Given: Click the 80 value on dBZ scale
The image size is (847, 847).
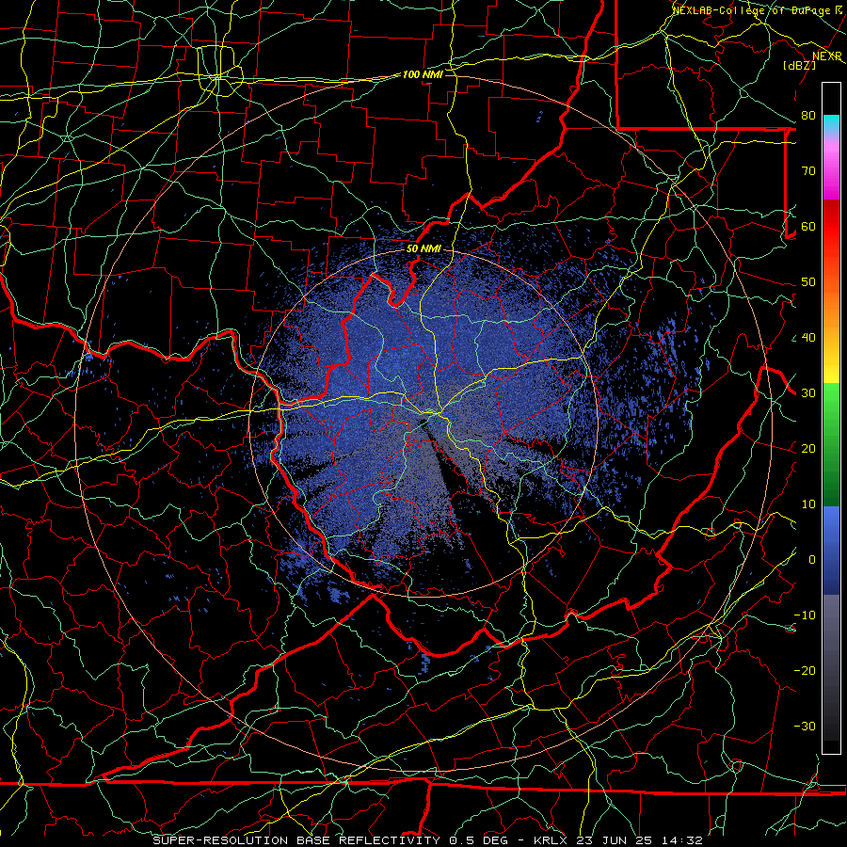Looking at the screenshot, I should click(808, 115).
